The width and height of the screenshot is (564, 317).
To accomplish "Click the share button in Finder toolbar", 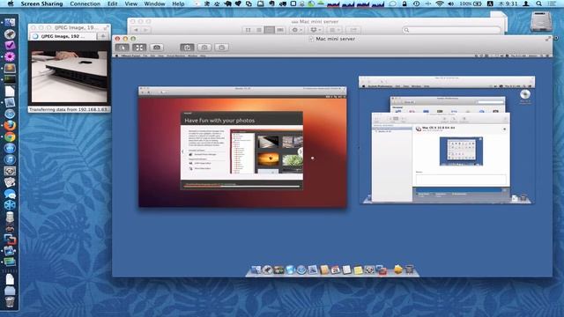I will (x=353, y=30).
